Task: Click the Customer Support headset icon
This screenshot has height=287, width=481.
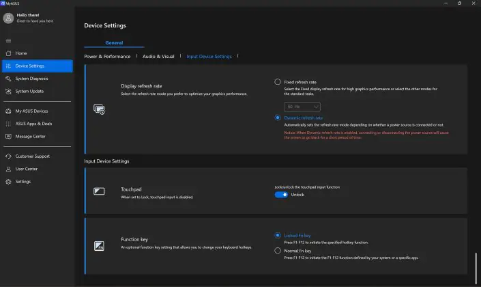Action: pos(8,156)
